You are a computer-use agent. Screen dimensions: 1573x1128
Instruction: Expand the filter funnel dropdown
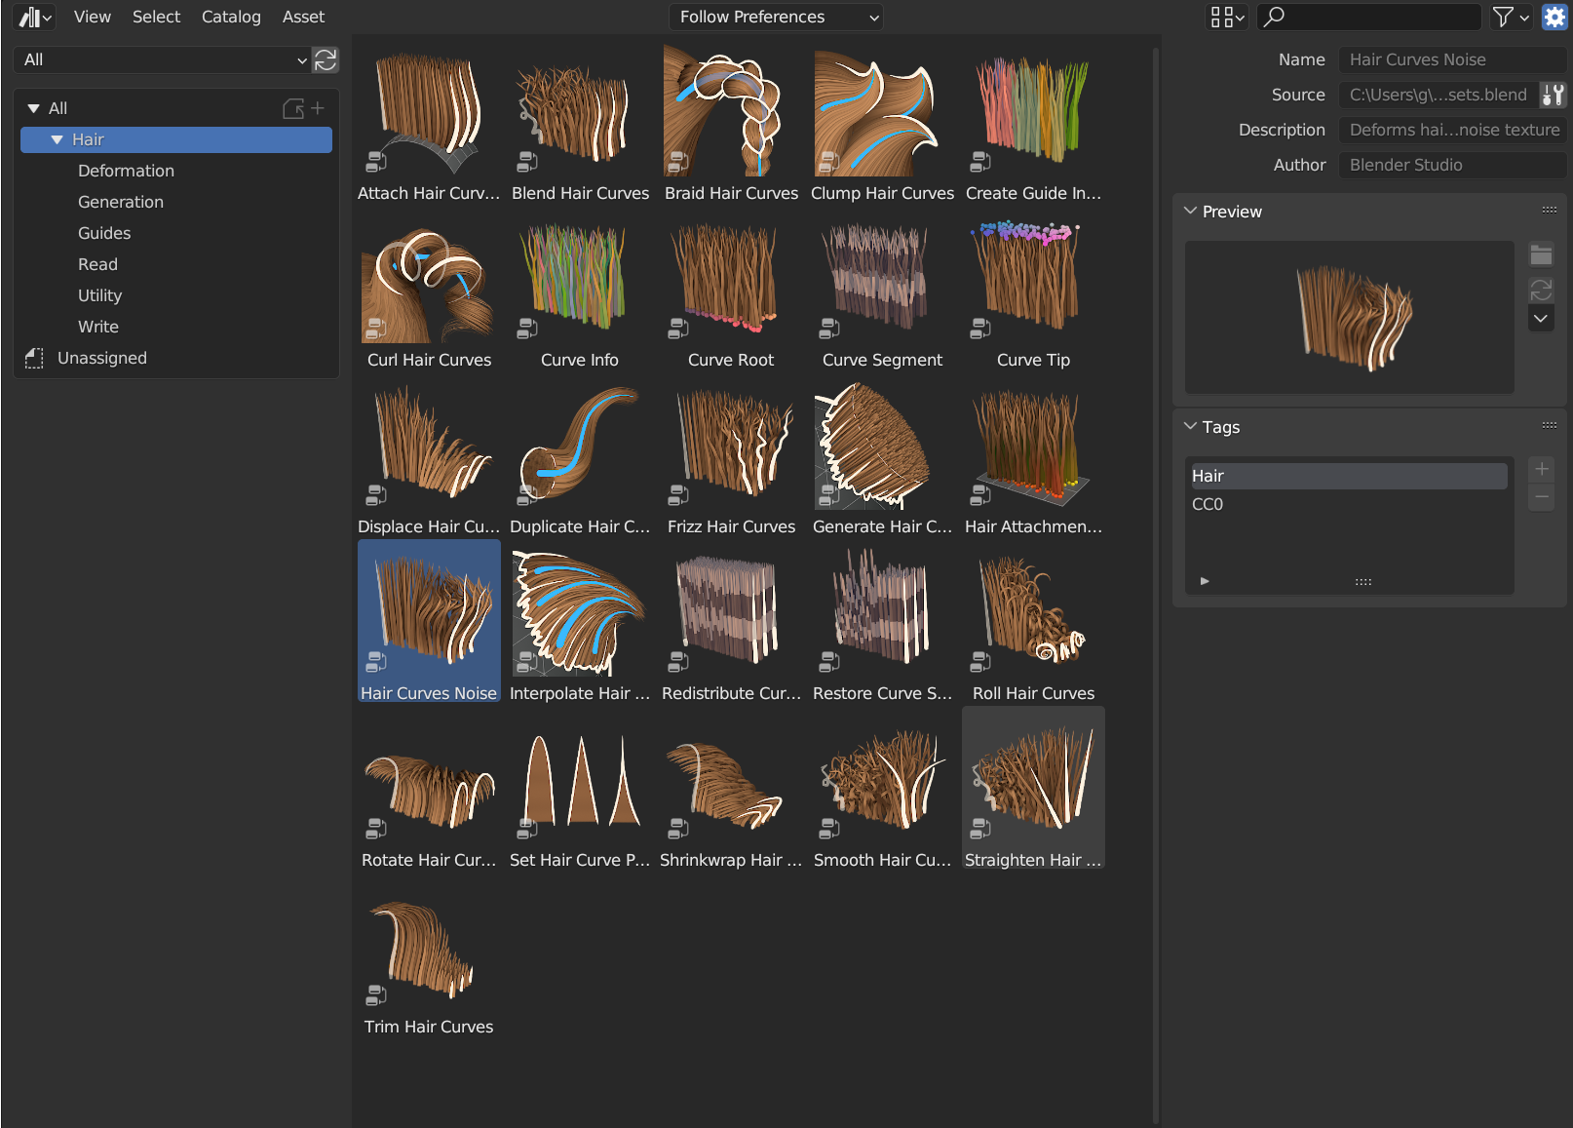1511,17
